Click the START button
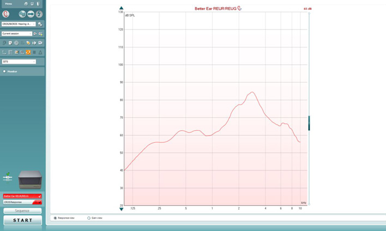 (x=23, y=221)
